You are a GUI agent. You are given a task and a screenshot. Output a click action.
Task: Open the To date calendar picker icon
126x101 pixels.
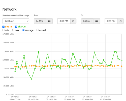point(97,21)
